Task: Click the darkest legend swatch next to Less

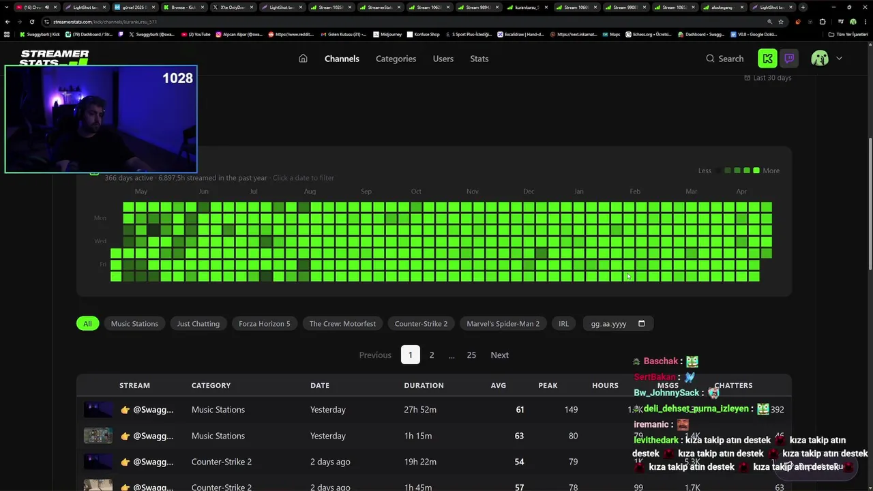Action: (x=718, y=170)
